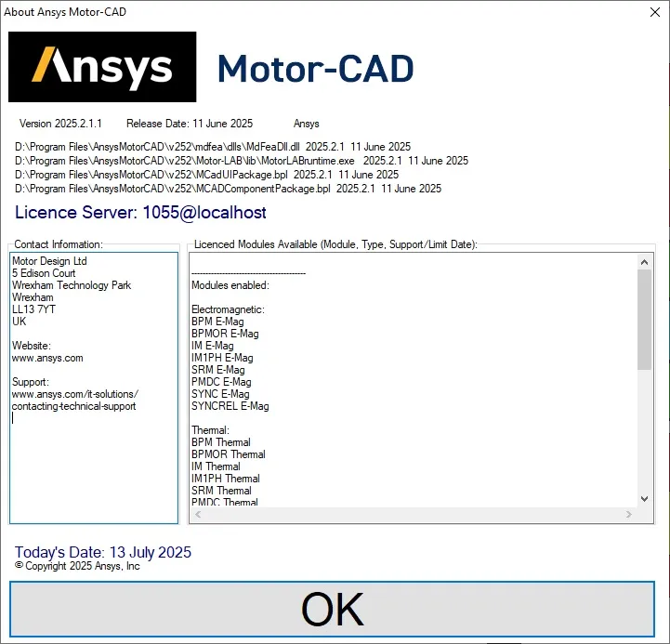
Task: Click 'Licence Server: 1055@localhost' text
Action: 140,213
